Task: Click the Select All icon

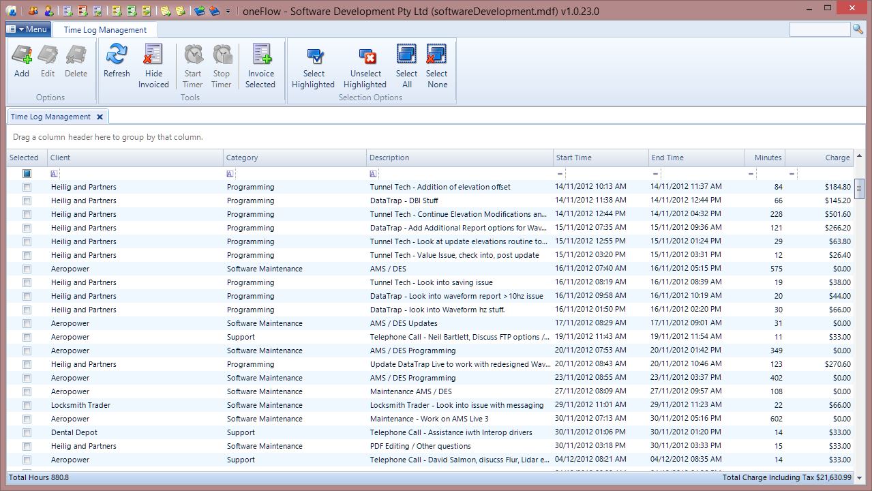Action: click(406, 55)
